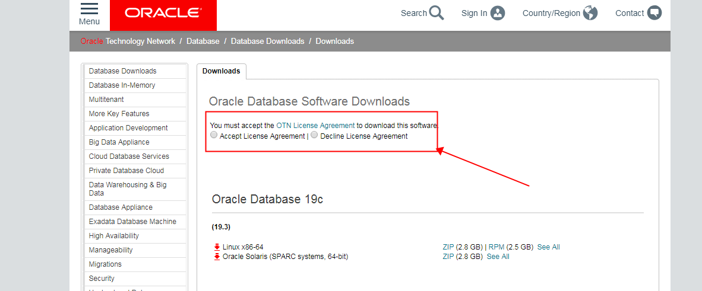Click See All for Oracle Solaris

[498, 257]
